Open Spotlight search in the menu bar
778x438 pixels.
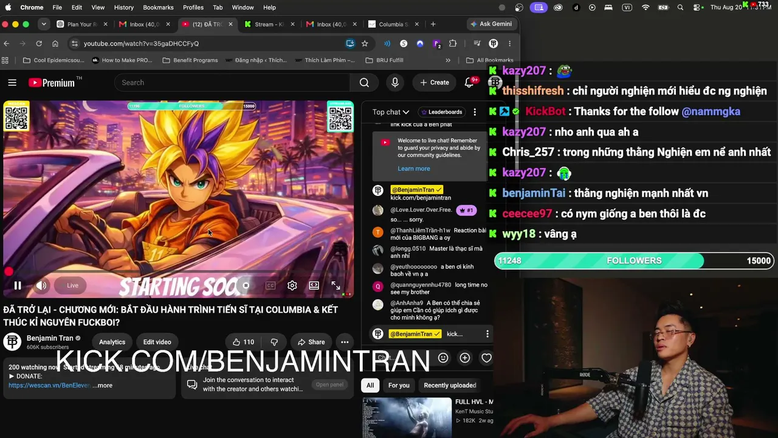coord(680,7)
